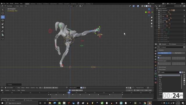186x105 pixels.
Task: Activate the Cursor tool in toolbar
Action: click(x=3, y=13)
